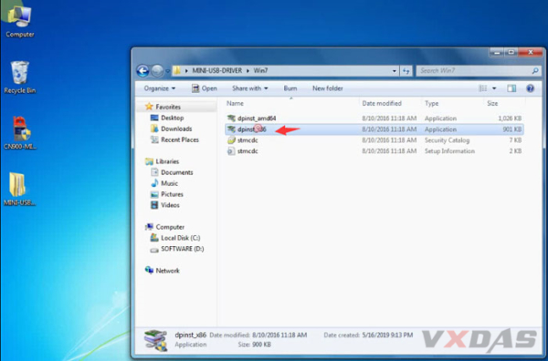Screen dimensions: 548x361
Task: Click the Open toolbar button
Action: (205, 88)
